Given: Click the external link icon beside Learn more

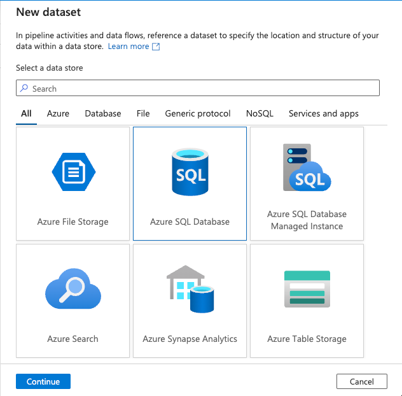Looking at the screenshot, I should [x=156, y=46].
